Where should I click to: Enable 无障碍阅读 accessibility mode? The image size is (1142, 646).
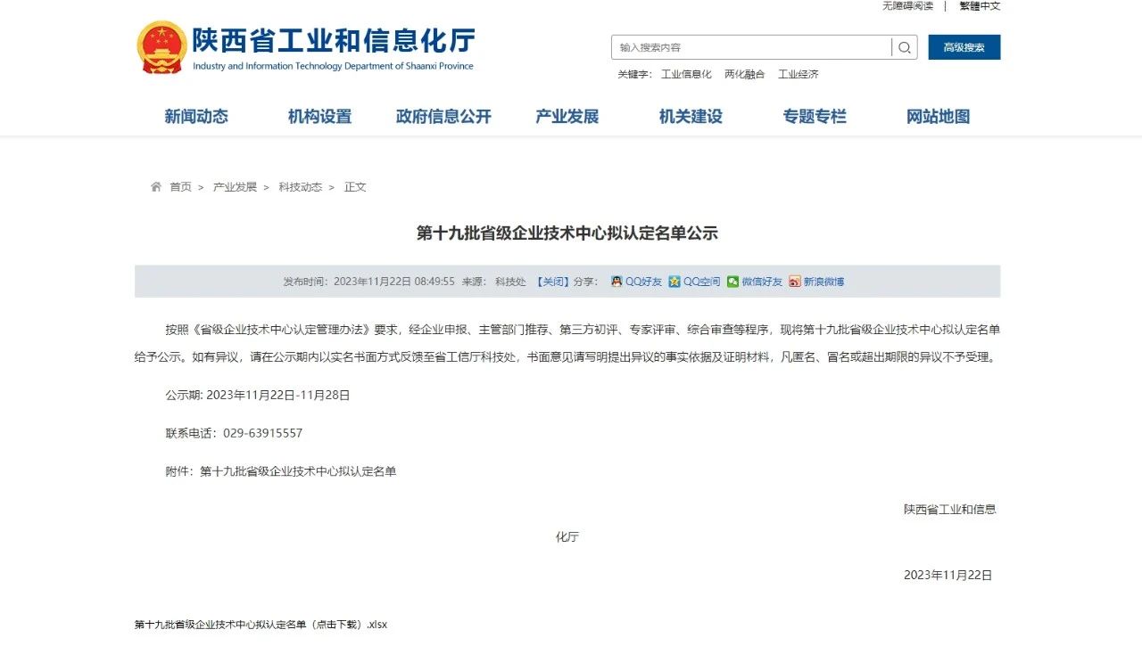(x=907, y=6)
